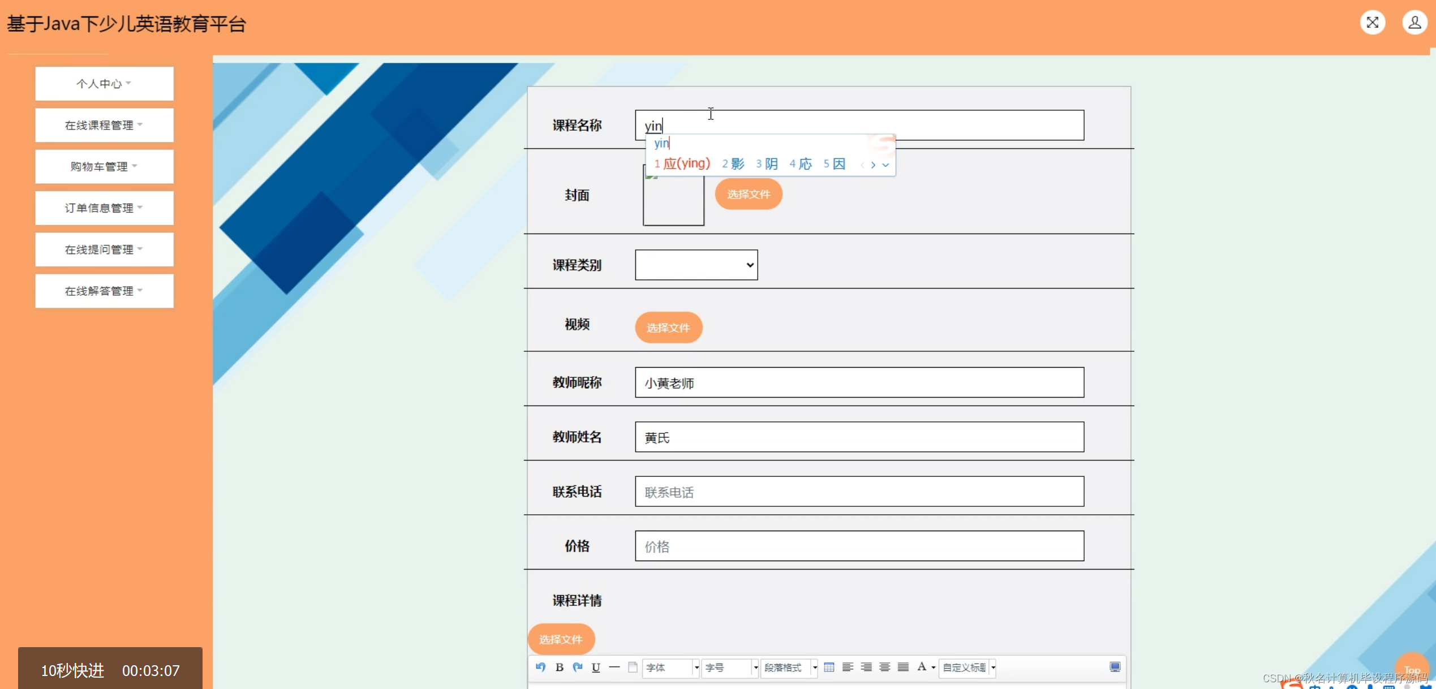1436x689 pixels.
Task: Expand the 订单信息管理 sidebar menu
Action: coord(104,208)
